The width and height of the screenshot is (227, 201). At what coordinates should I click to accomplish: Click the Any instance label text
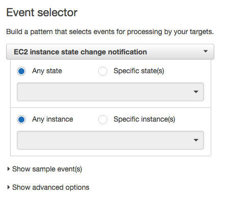click(52, 120)
